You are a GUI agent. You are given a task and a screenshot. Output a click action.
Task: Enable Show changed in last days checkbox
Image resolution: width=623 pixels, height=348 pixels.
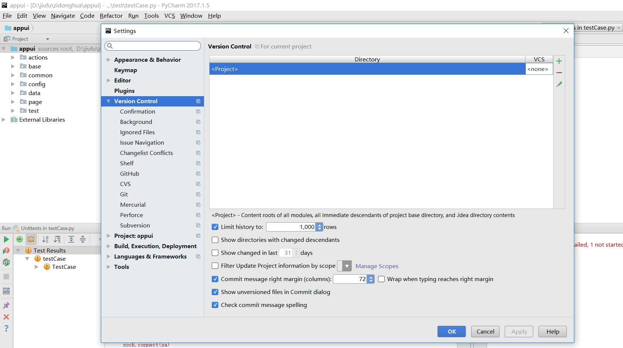click(215, 253)
